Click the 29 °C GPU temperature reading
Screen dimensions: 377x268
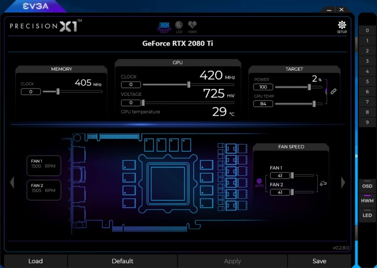point(224,112)
